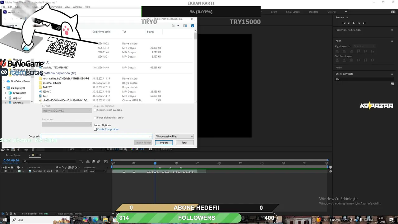Sort files by Boyut column header
The height and width of the screenshot is (224, 398).
150,32
